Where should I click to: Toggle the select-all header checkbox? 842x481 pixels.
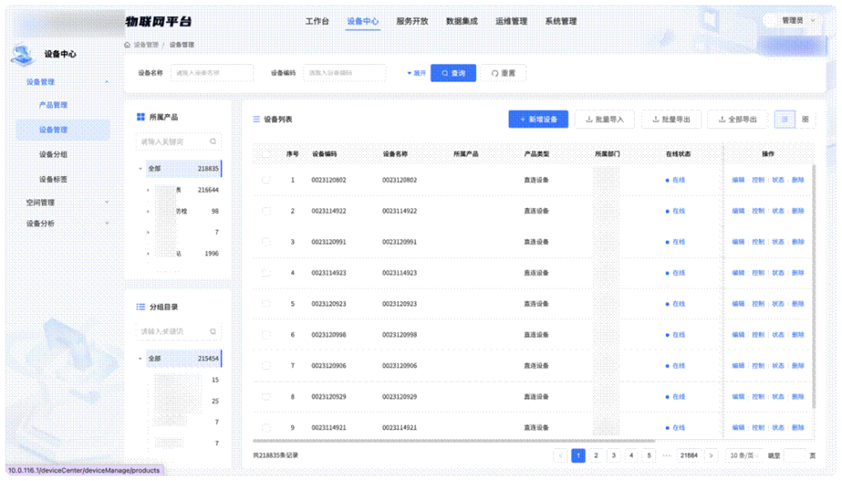[266, 154]
